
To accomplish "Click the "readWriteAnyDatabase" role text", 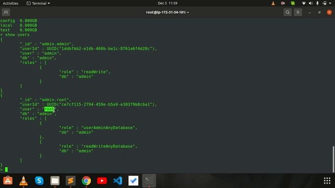I will pyautogui.click(x=108, y=146).
